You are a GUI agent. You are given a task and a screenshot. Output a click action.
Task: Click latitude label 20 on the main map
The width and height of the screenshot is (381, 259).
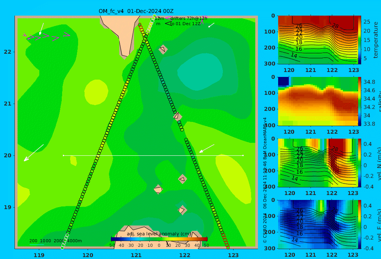(x=8, y=155)
